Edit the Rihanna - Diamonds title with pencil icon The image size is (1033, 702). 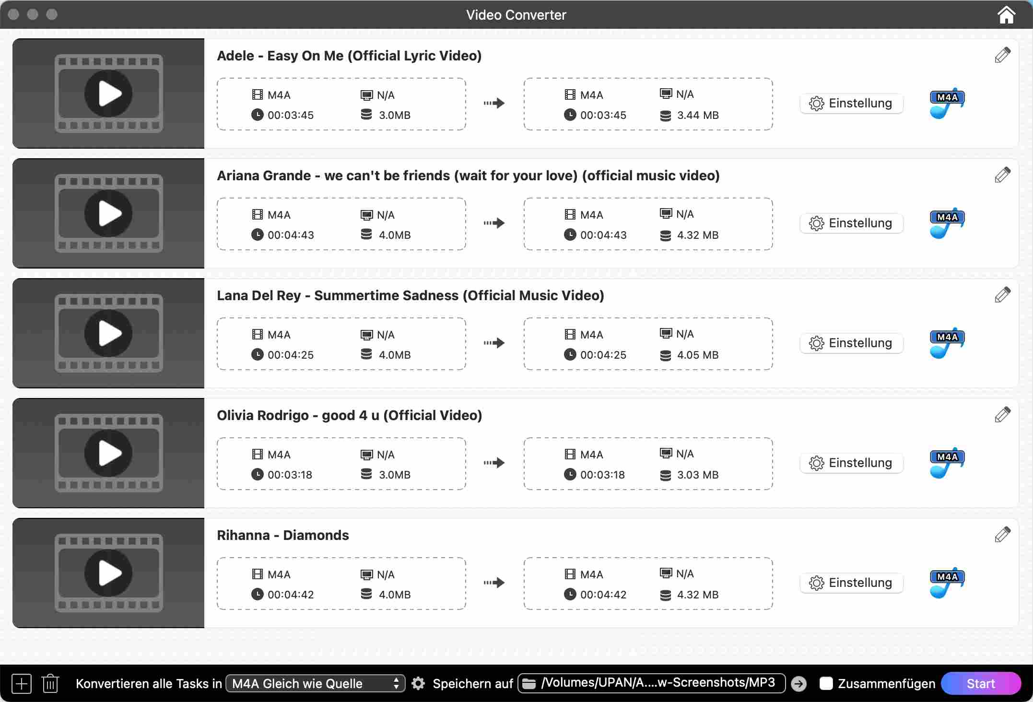tap(1002, 535)
